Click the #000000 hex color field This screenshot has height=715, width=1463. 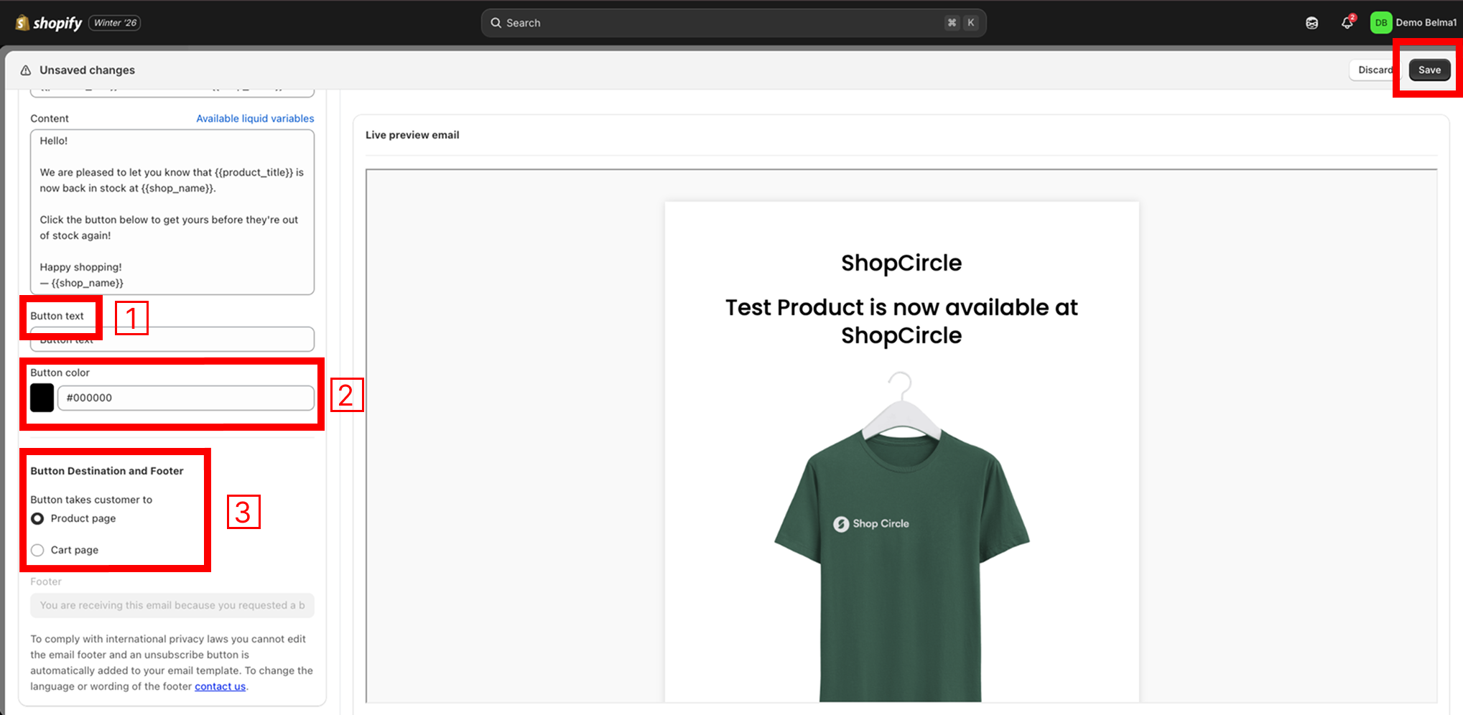[186, 398]
